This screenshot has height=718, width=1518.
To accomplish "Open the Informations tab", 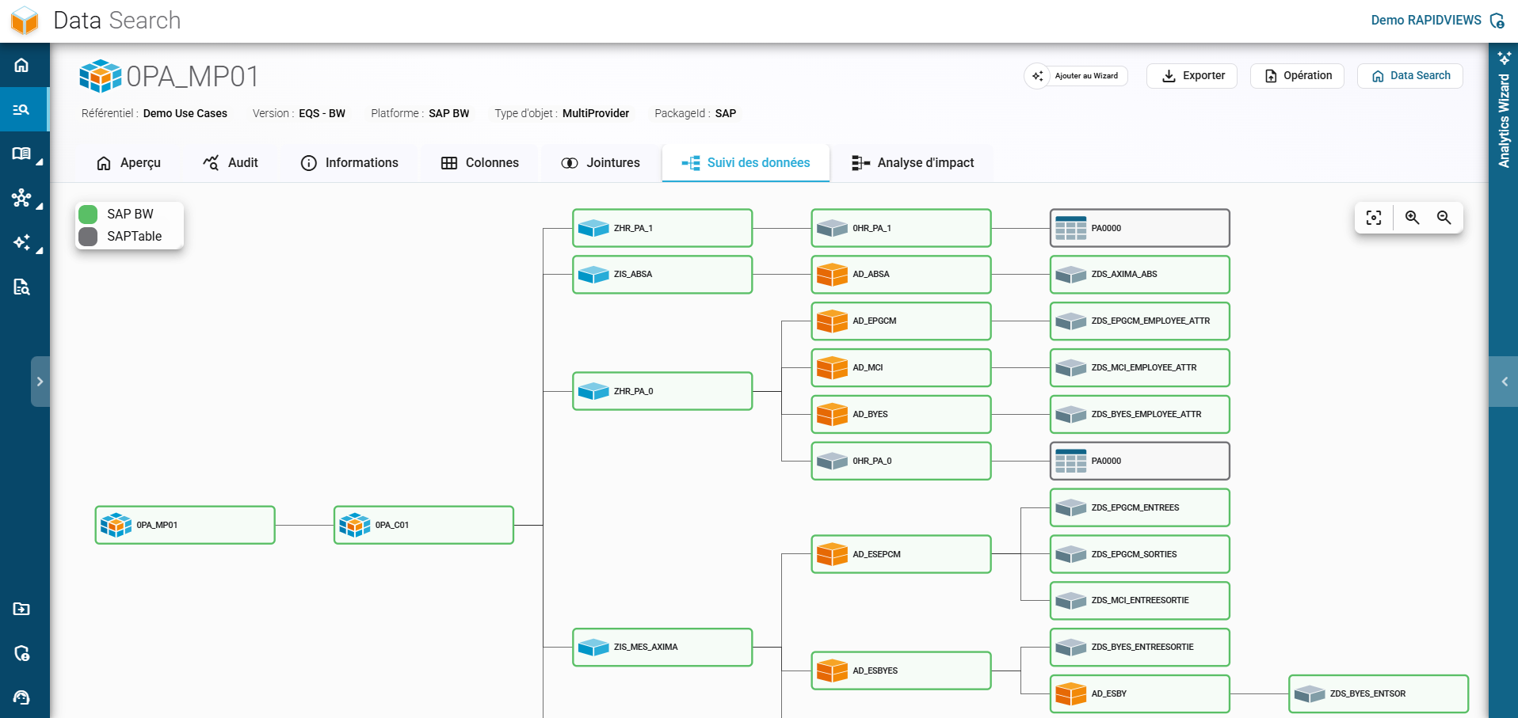I will pos(349,163).
